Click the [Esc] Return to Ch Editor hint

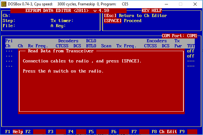coord(135,15)
